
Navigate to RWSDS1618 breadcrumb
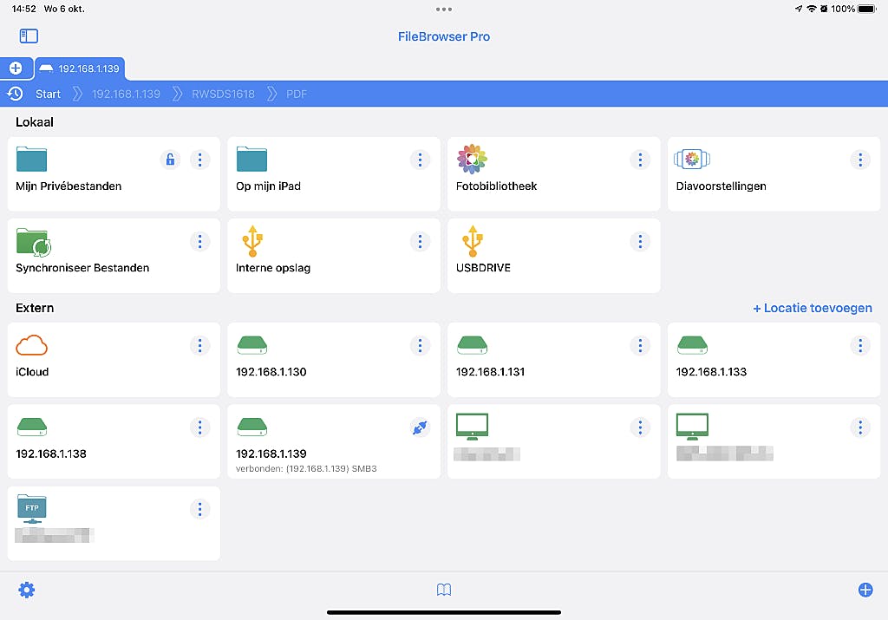(x=223, y=94)
